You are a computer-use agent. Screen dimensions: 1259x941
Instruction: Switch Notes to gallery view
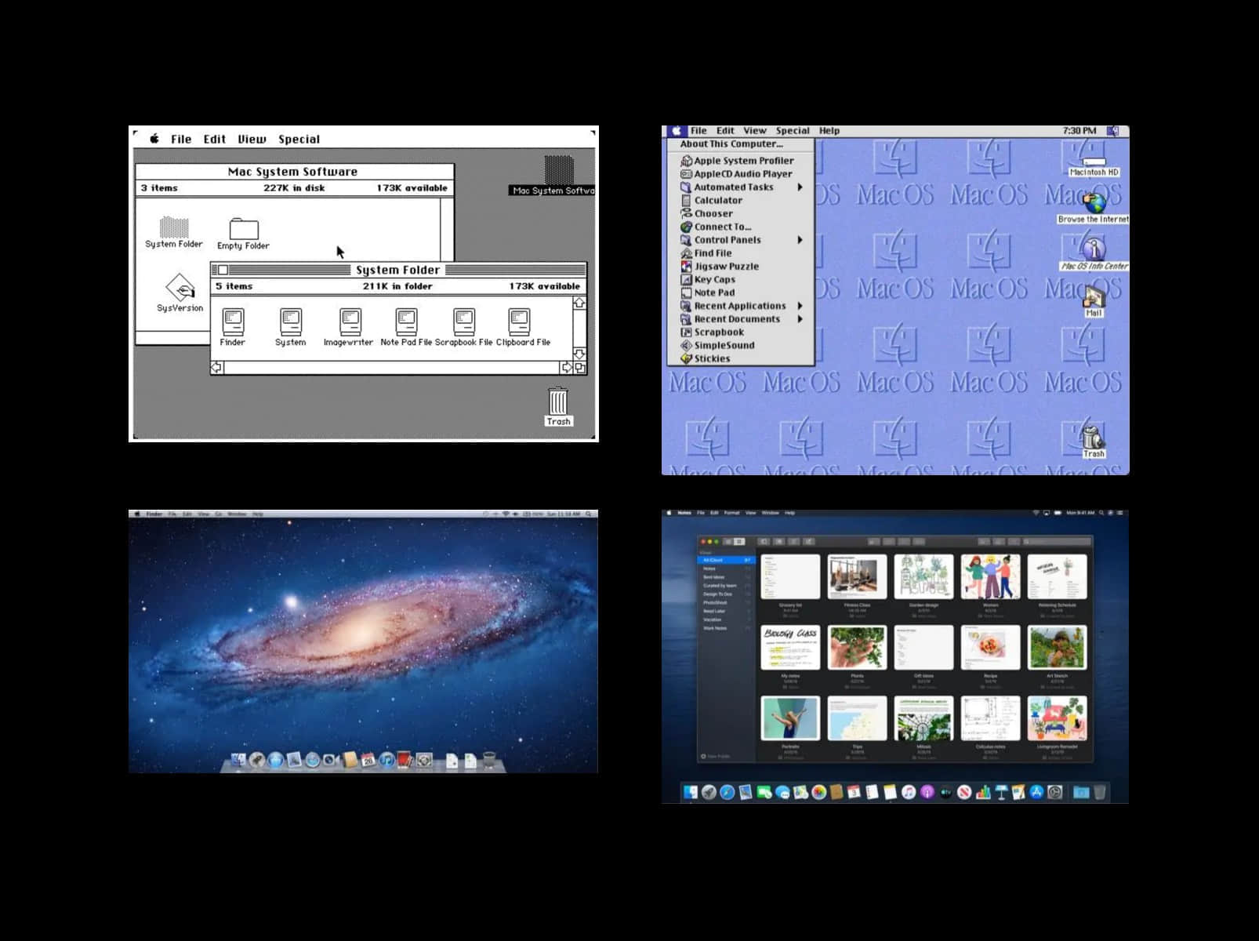[x=738, y=542]
